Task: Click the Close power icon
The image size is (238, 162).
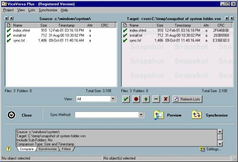Action: point(11,115)
